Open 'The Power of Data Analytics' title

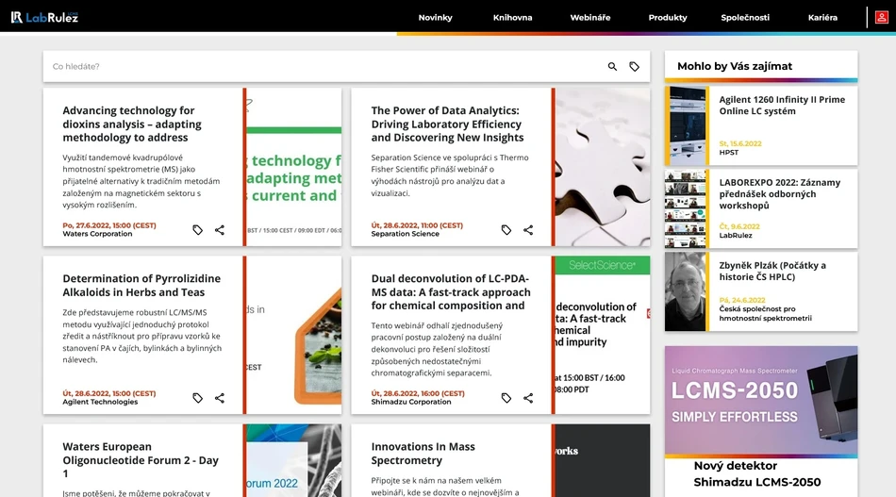447,124
